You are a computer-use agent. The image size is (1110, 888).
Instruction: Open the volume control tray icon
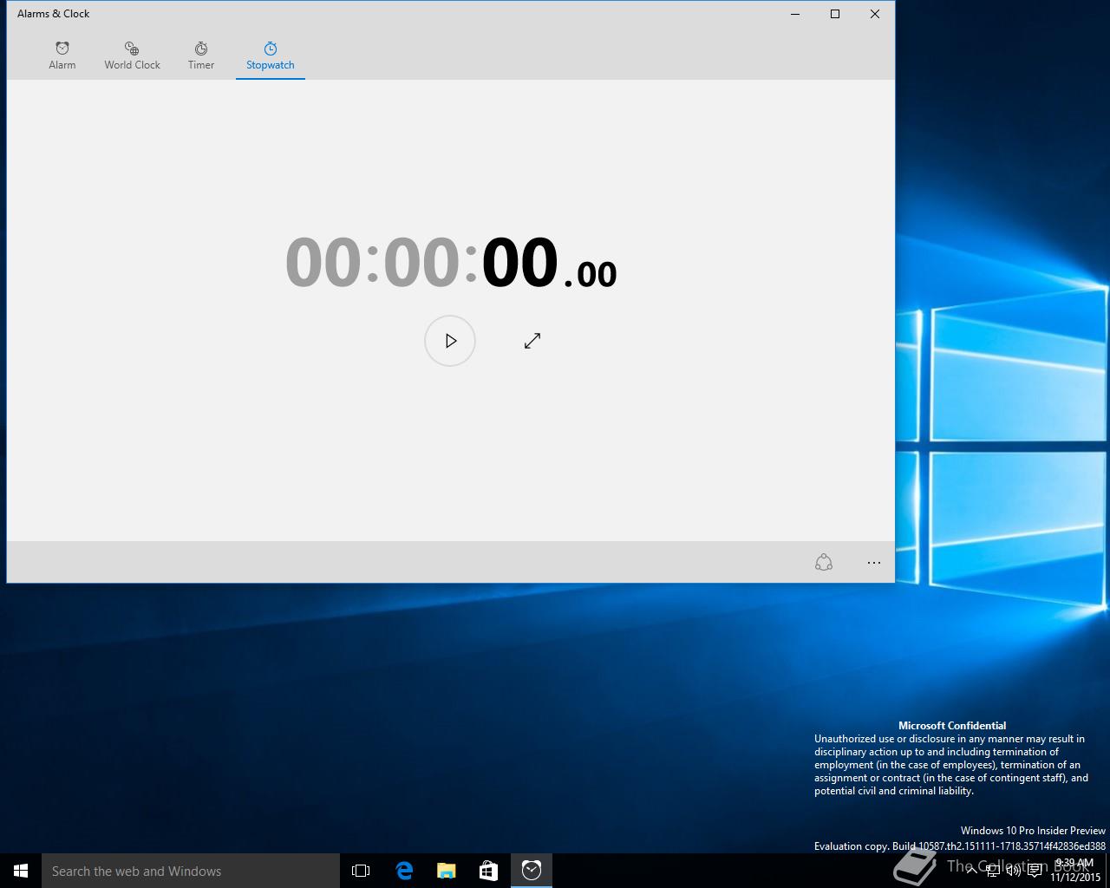point(1014,871)
